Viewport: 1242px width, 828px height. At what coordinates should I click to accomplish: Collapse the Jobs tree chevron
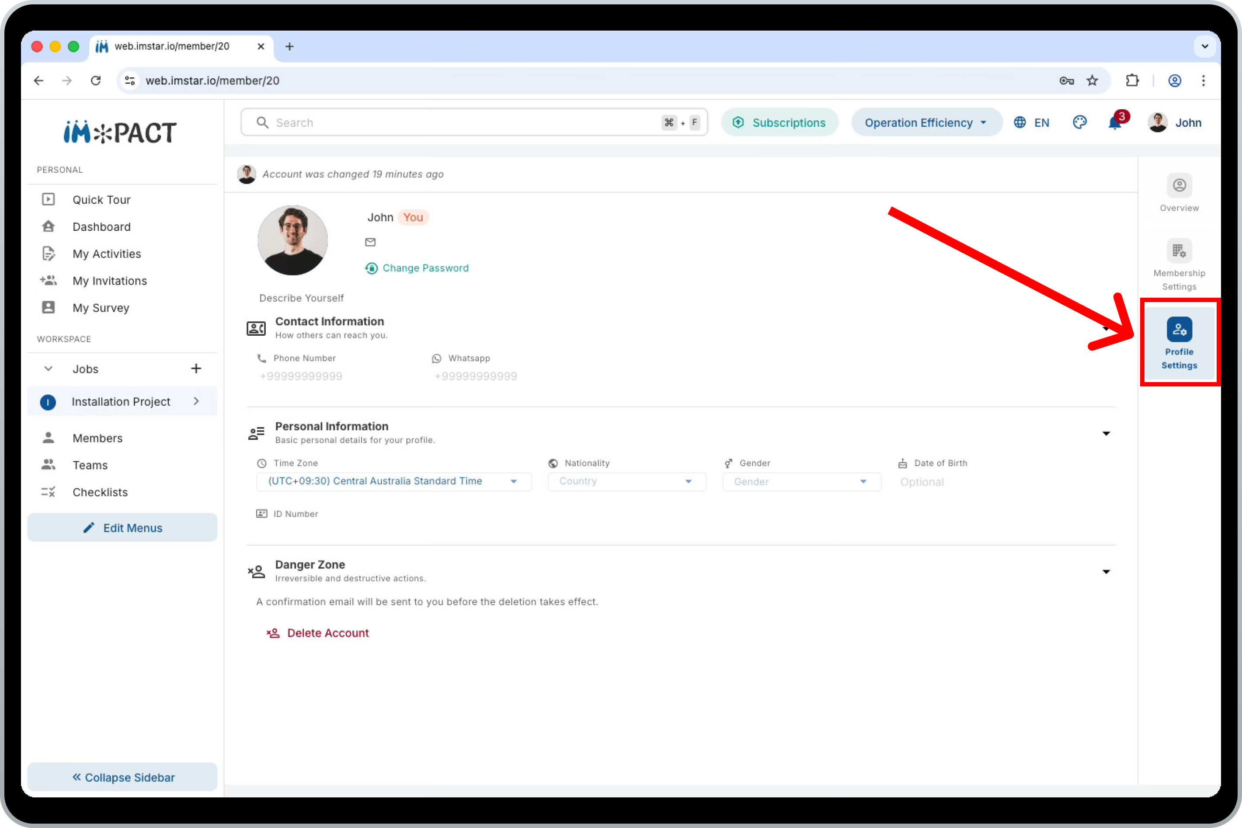pyautogui.click(x=48, y=369)
